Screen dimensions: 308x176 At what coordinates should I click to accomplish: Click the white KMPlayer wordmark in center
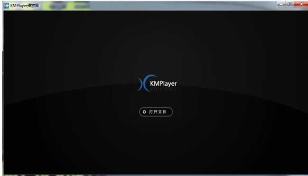pyautogui.click(x=163, y=83)
